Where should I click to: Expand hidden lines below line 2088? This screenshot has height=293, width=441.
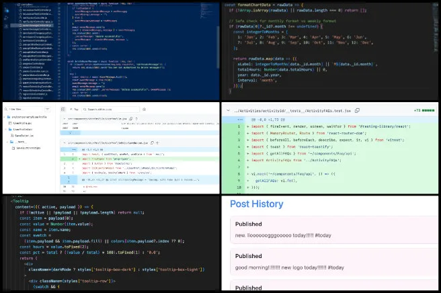click(70, 132)
